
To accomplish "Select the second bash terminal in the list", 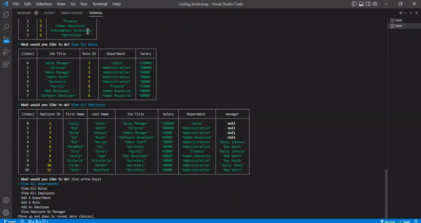I will click(x=398, y=26).
